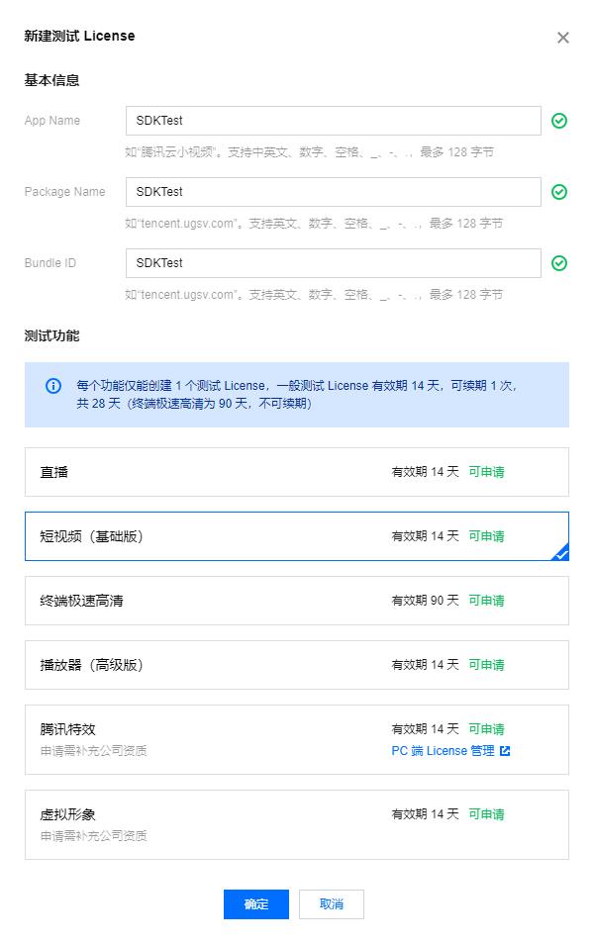Select the 直播 feature card
Viewport: 594px width, 944px height.
296,472
